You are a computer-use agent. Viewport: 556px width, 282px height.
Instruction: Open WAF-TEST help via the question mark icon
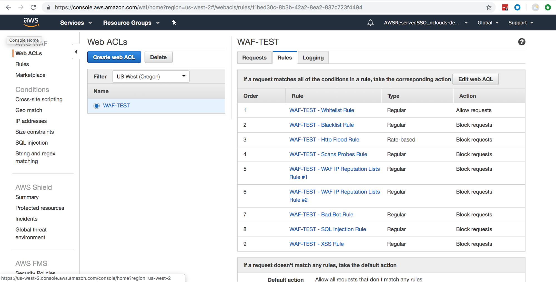tap(522, 42)
